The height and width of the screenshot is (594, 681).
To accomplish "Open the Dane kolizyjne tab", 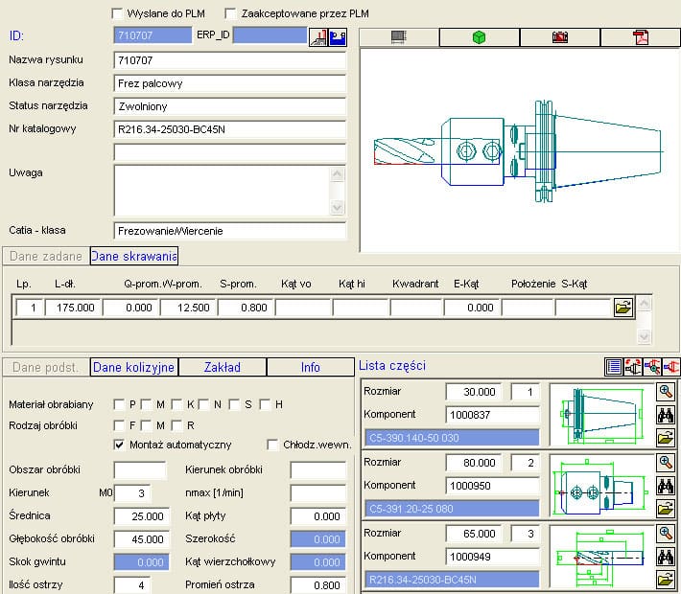I will click(133, 367).
